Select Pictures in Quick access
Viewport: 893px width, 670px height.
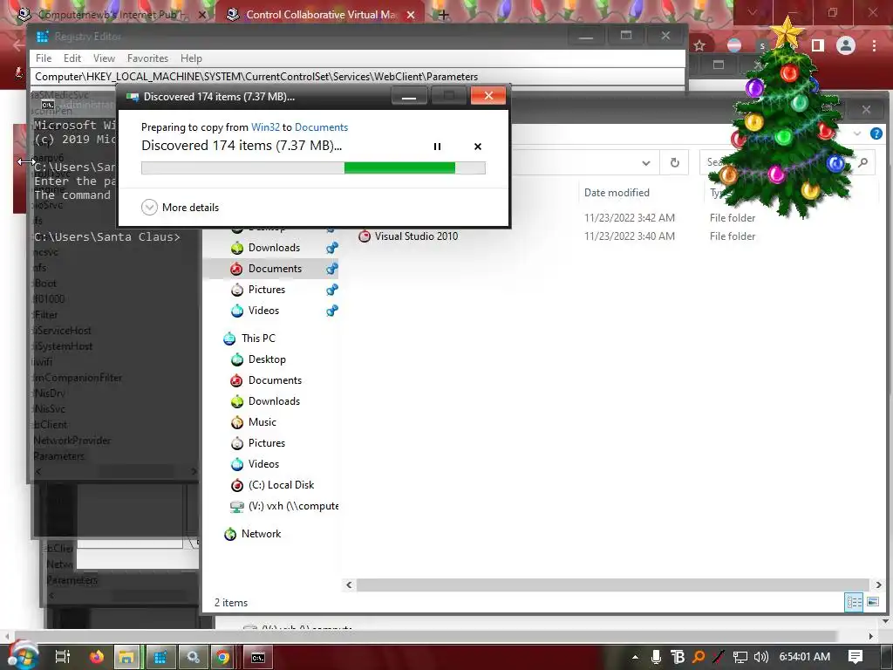tap(267, 290)
